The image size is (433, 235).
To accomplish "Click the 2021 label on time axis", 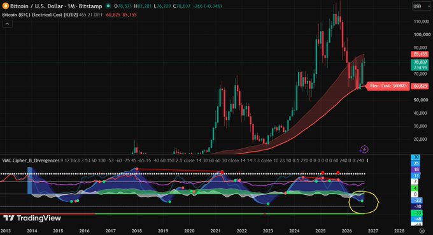I will (x=215, y=231).
